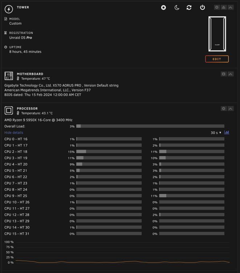Viewport: 240px width, 273px height.
Task: Click the Registration icon
Action: [6, 33]
